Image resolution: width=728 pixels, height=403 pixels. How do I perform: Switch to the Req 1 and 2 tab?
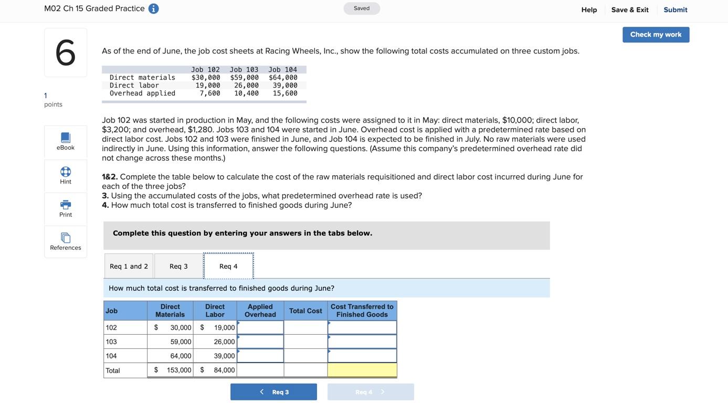point(129,265)
